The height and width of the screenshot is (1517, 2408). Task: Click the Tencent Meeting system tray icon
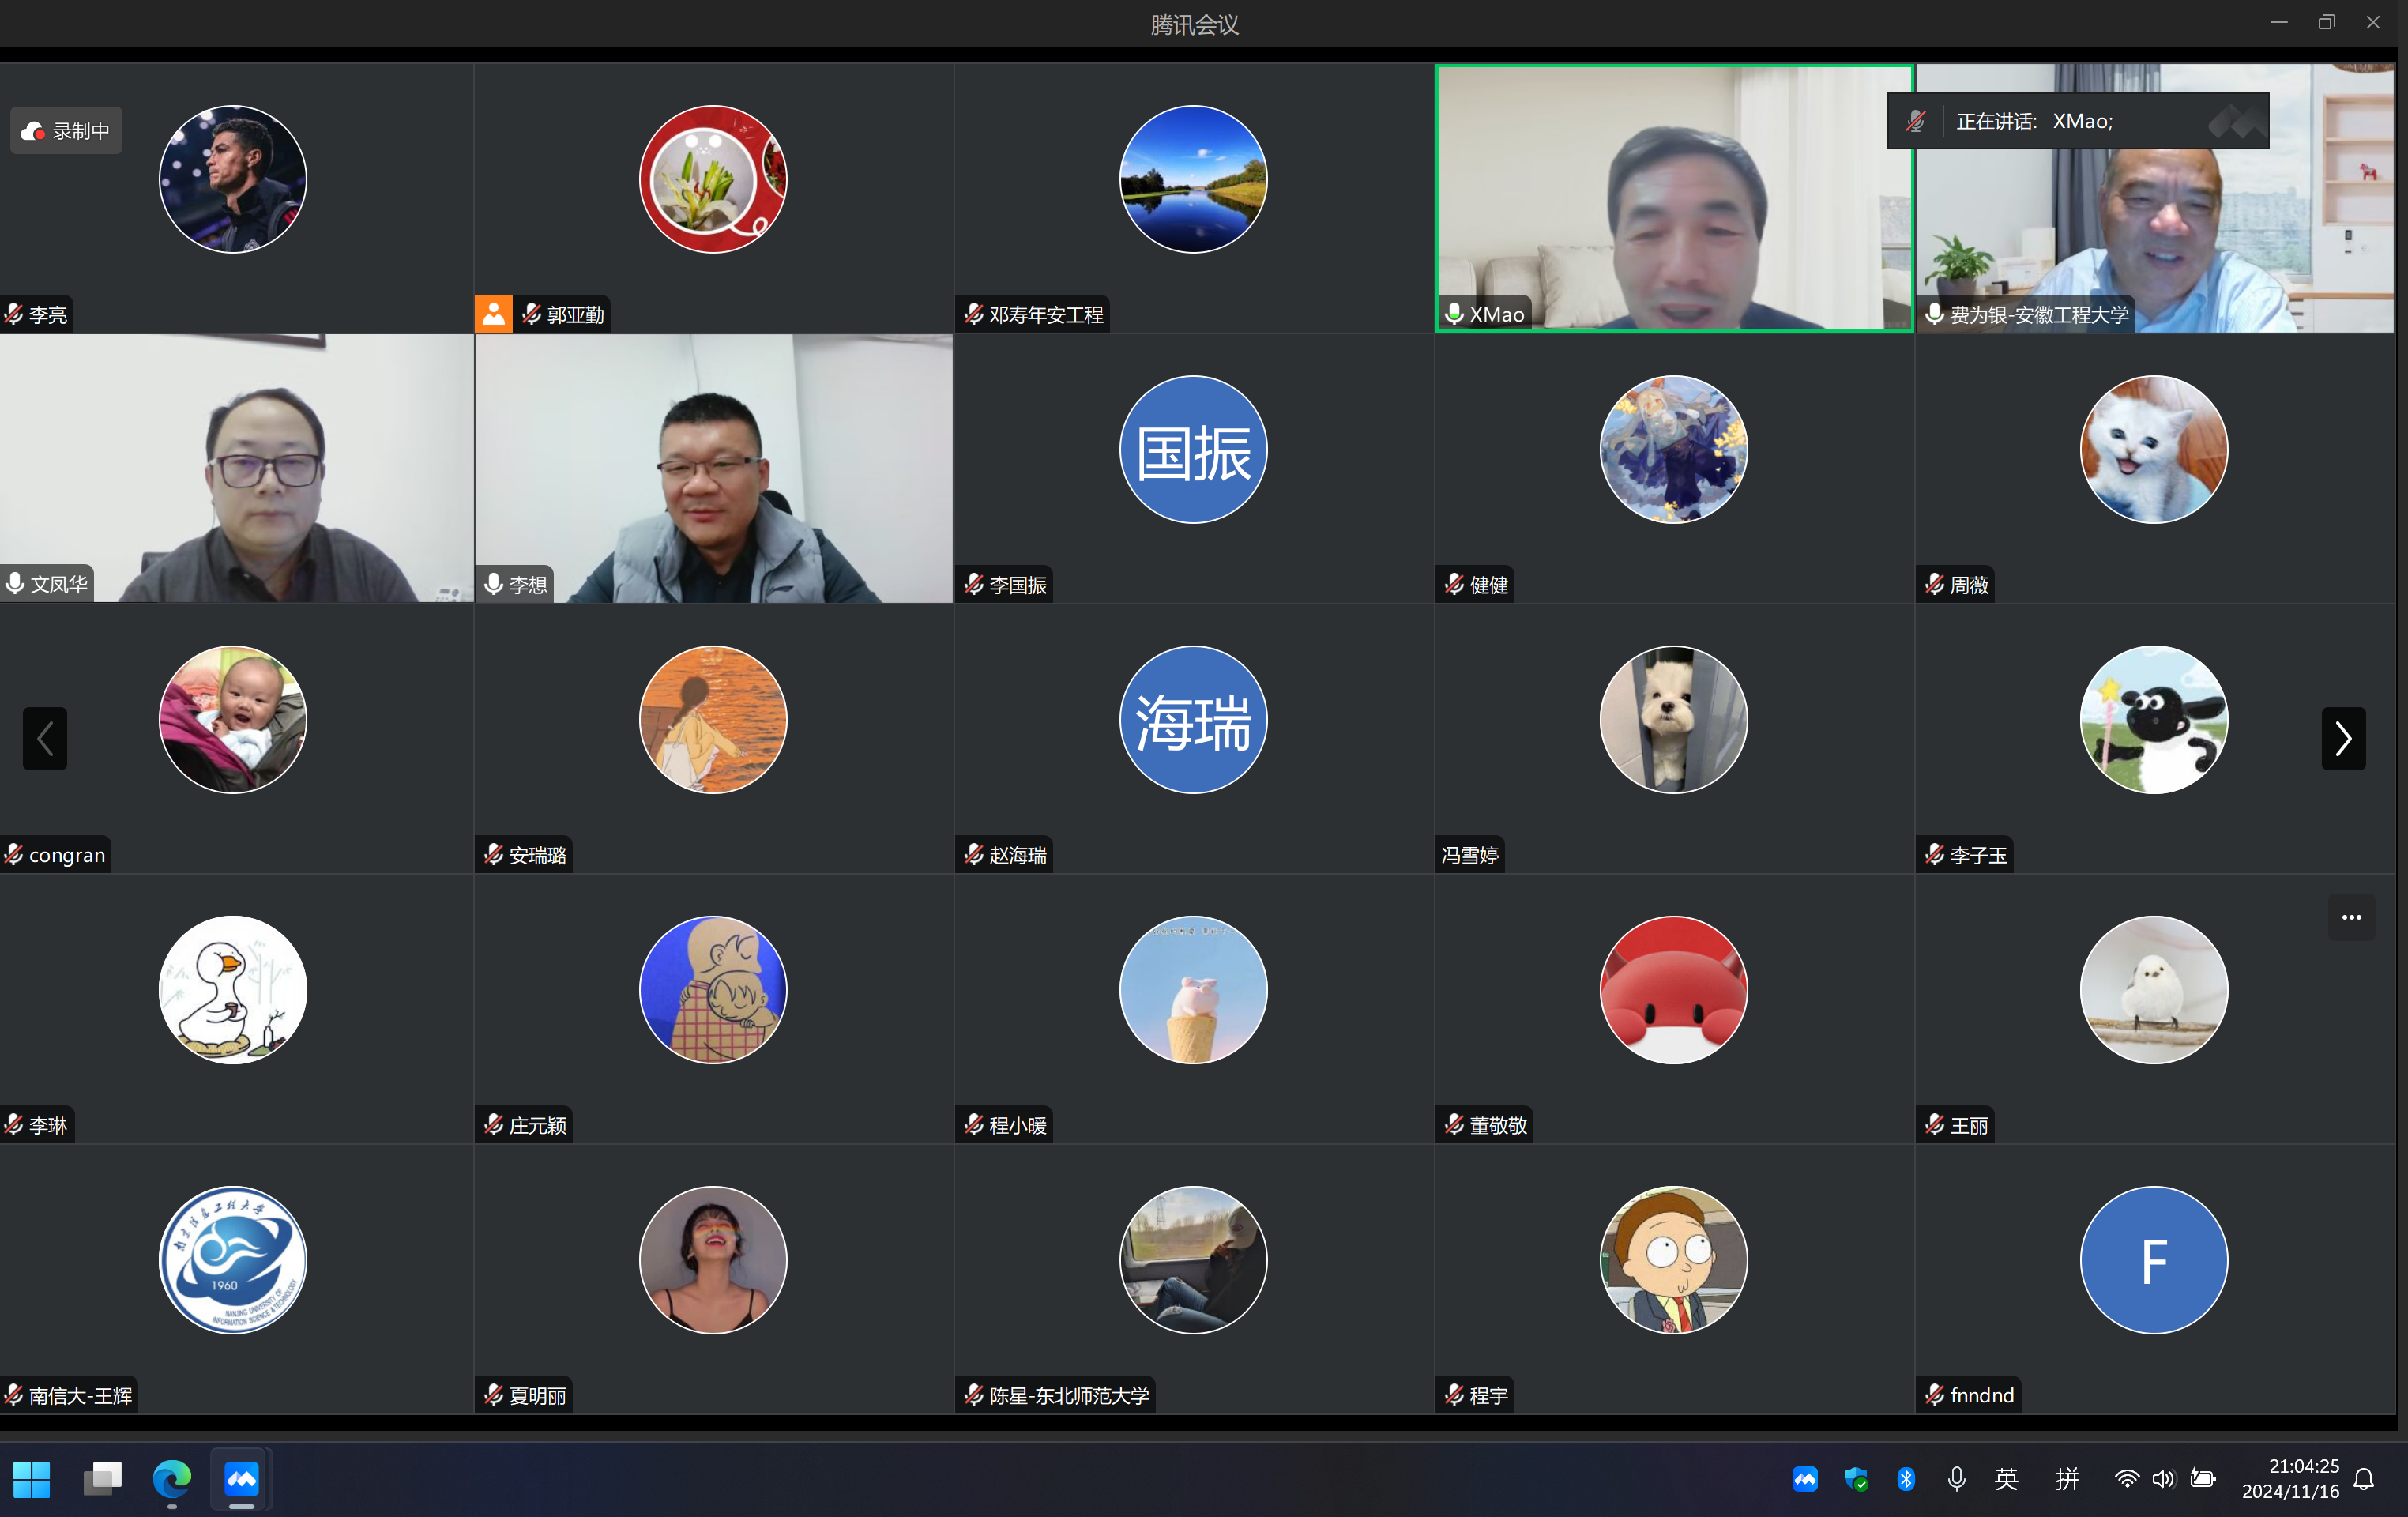coord(1804,1479)
